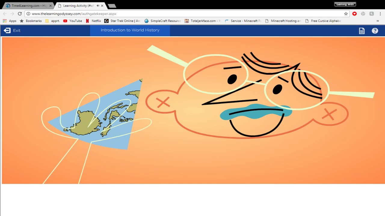Open the Totaljerkface.com bookmark
The image size is (385, 216).
(x=203, y=21)
